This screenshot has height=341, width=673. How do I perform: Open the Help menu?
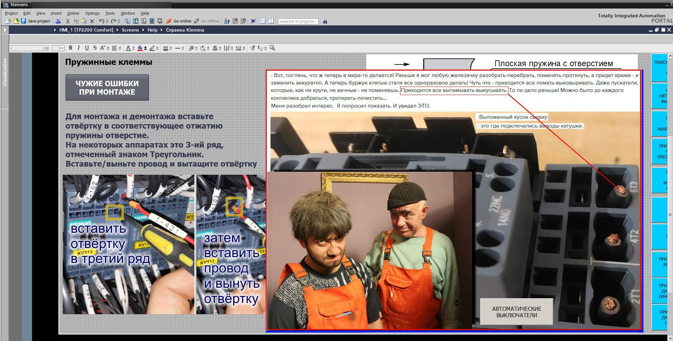coord(145,13)
